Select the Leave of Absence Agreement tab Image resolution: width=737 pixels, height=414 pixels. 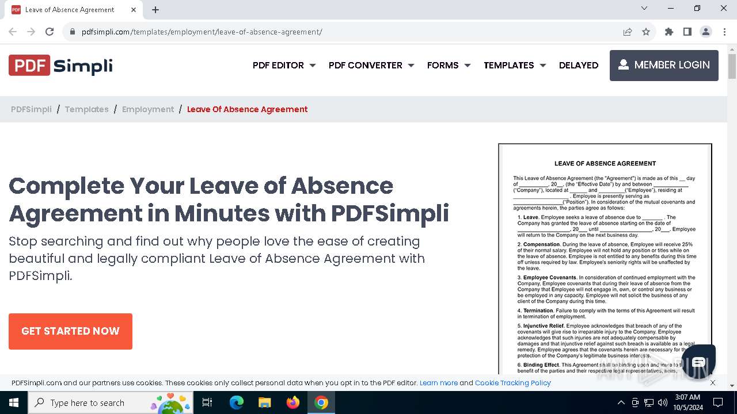point(75,10)
